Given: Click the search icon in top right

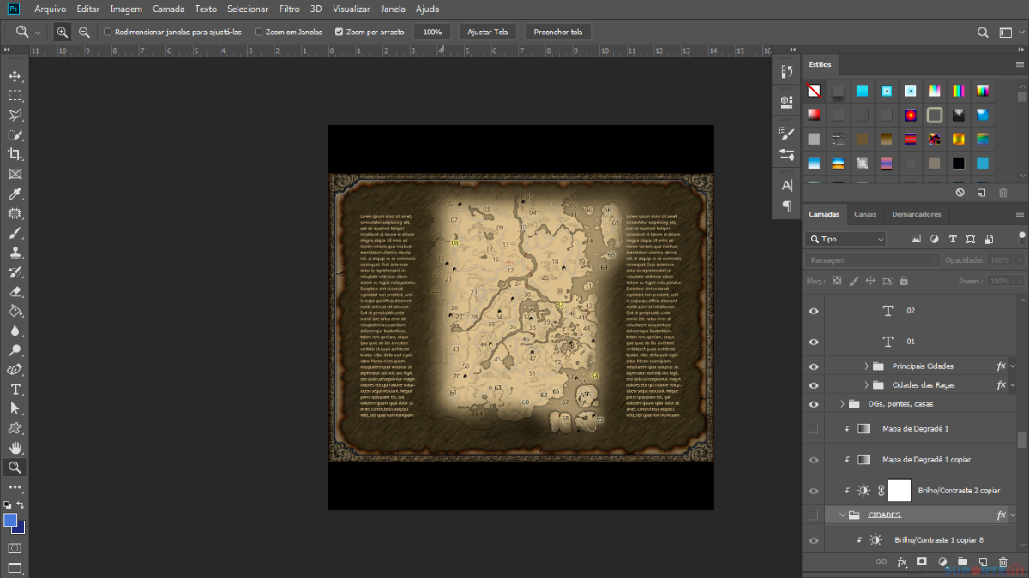Looking at the screenshot, I should tap(984, 32).
